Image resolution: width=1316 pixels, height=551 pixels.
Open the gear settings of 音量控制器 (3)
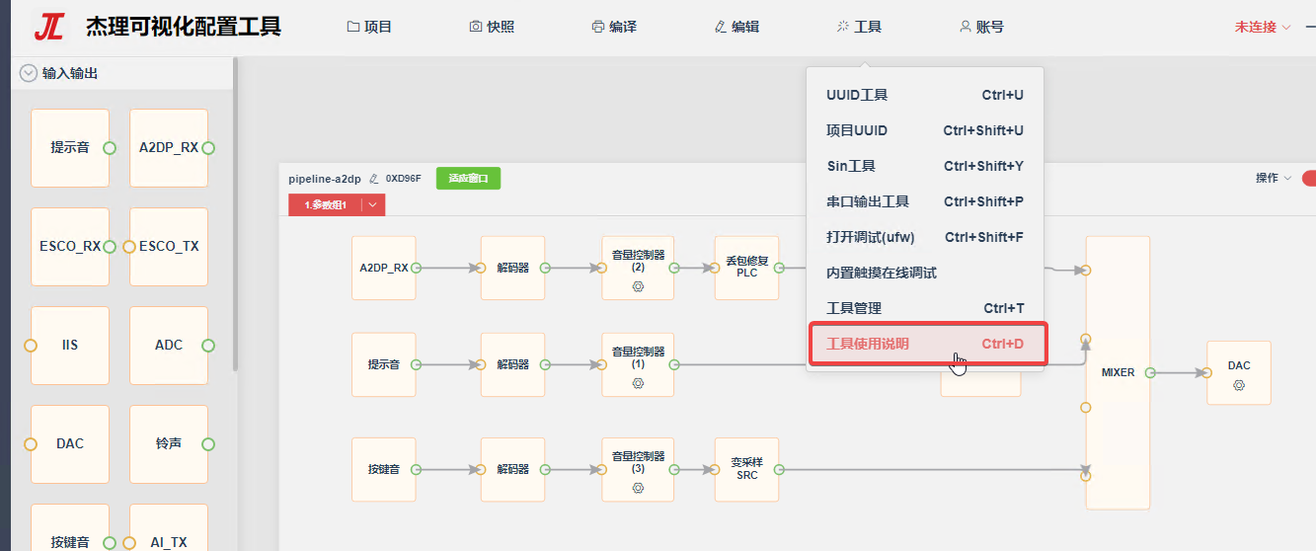[638, 488]
